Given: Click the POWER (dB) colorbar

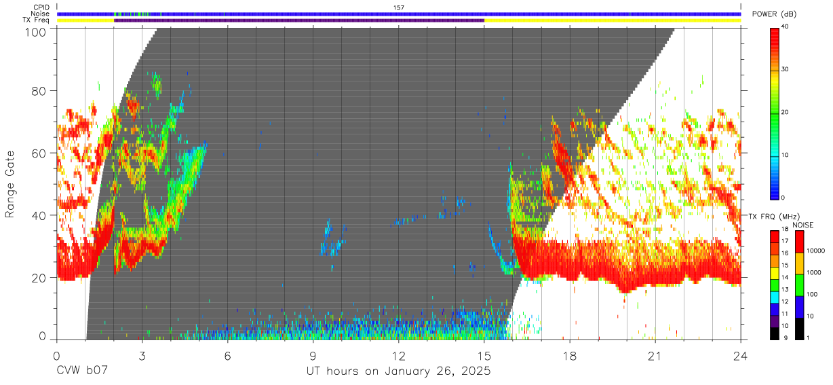Looking at the screenshot, I should click(x=775, y=113).
